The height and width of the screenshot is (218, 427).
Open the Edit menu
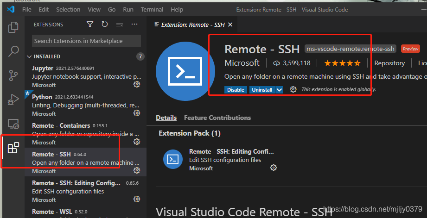[44, 10]
